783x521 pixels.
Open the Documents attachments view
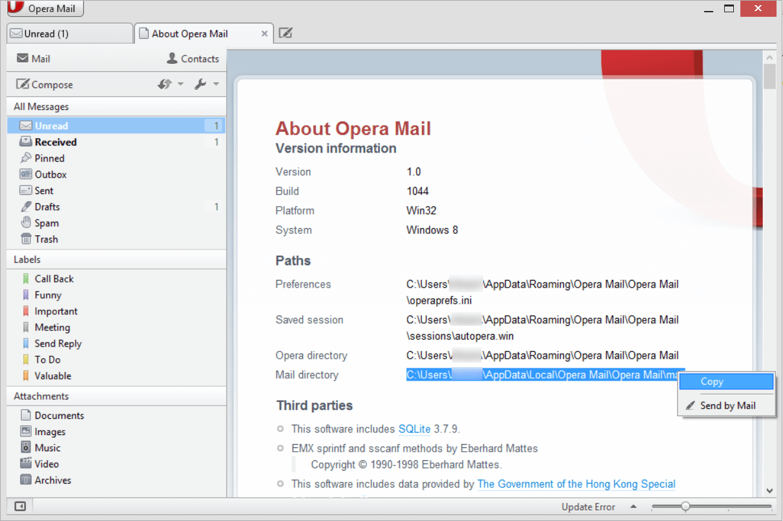pyautogui.click(x=116, y=416)
